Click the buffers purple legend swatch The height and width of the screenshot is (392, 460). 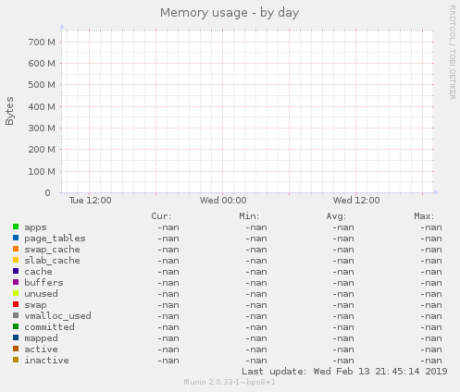click(x=16, y=282)
